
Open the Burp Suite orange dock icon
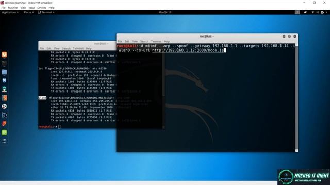pyautogui.click(x=4, y=98)
